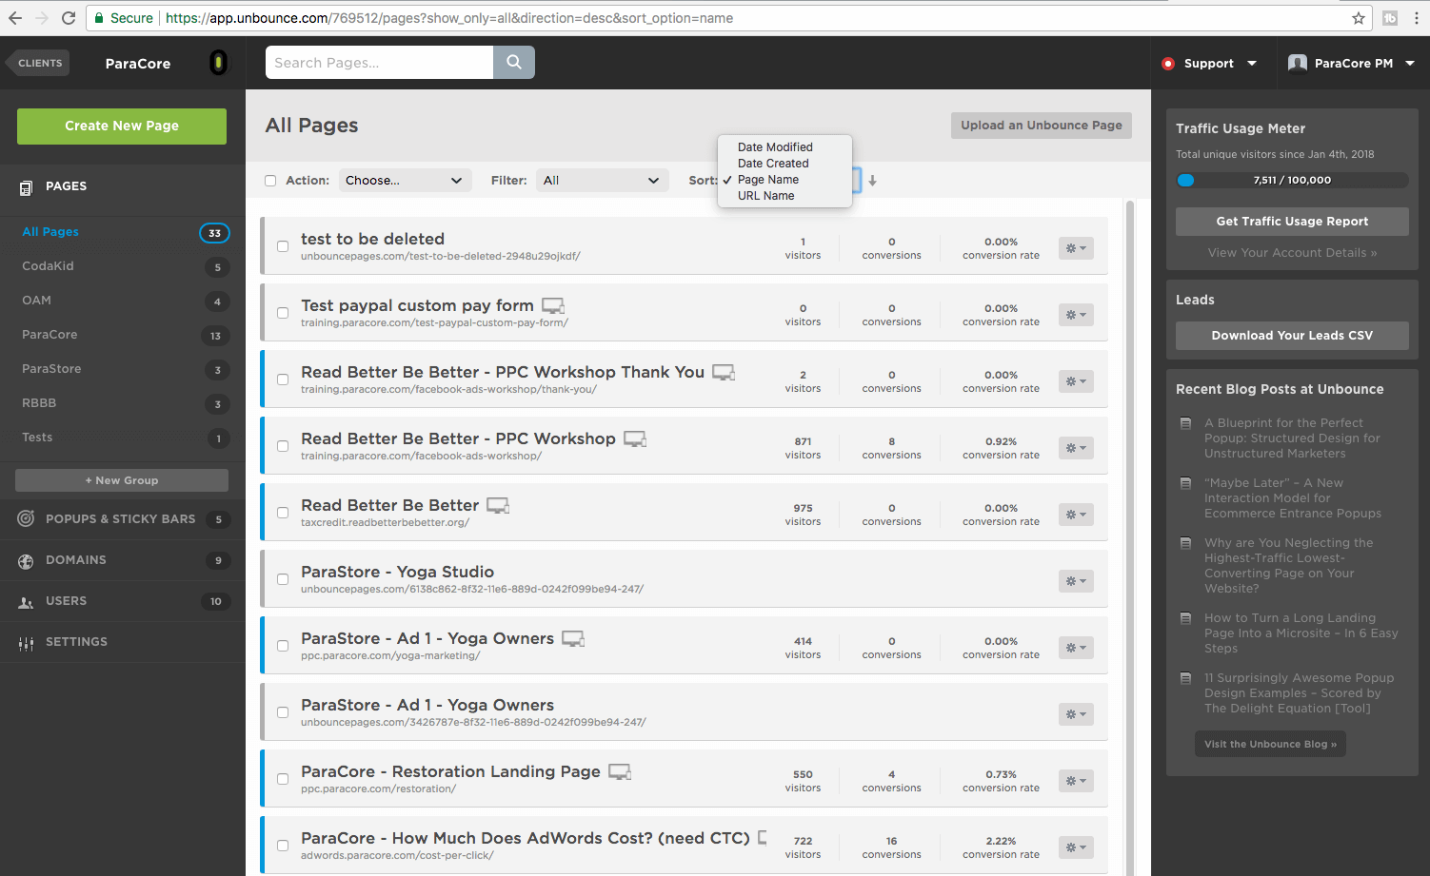Choose Date Modified in the sort menu
Viewport: 1430px width, 876px height.
[x=775, y=147]
